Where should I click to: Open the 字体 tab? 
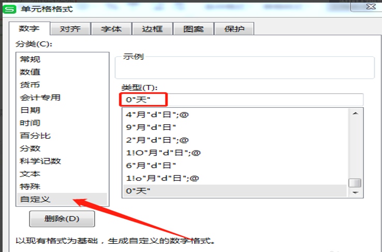coord(111,29)
